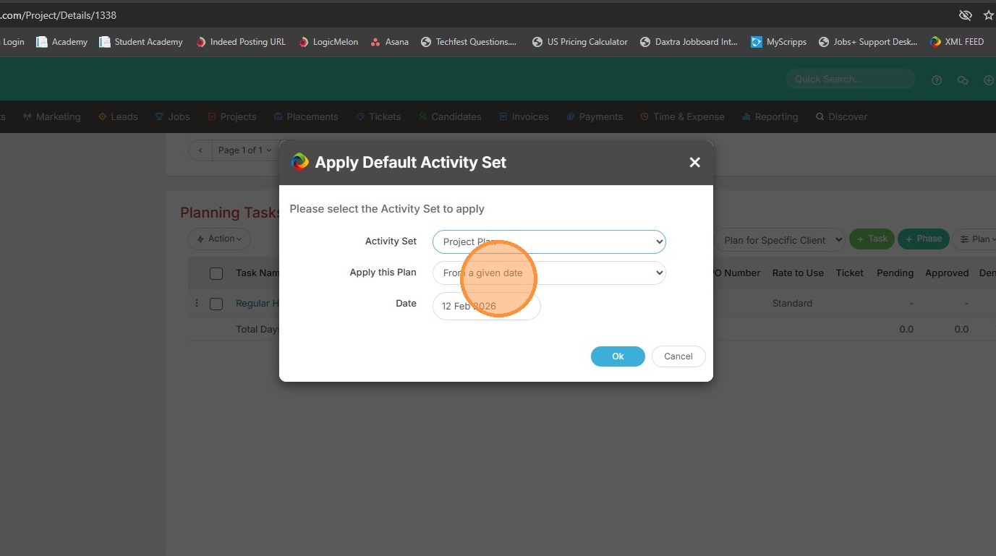The width and height of the screenshot is (996, 556).
Task: Open the Login bookmark
Action: [13, 42]
